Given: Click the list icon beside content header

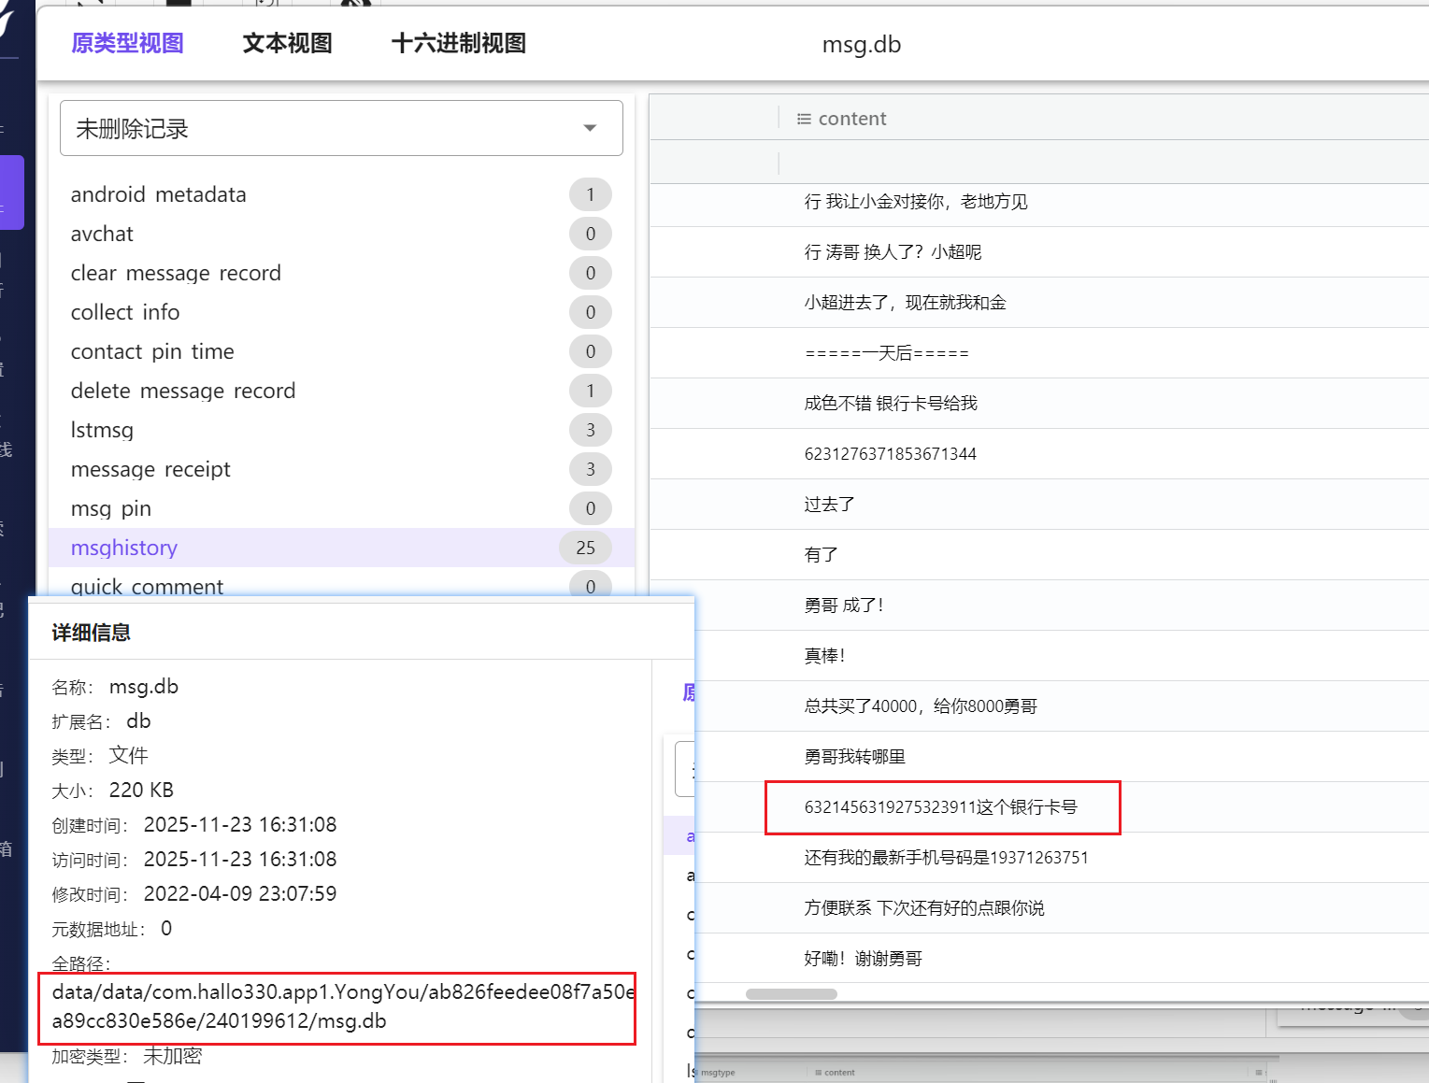Looking at the screenshot, I should (803, 119).
